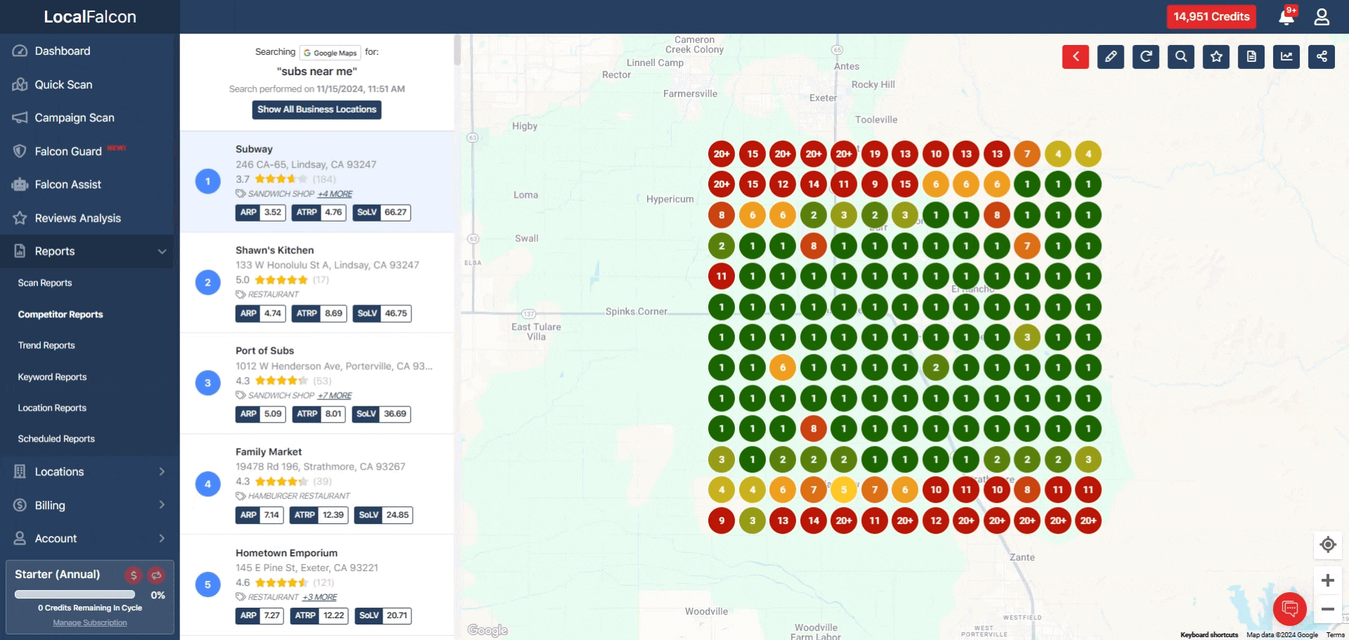Click rank badge 3 beside Port of Subs
Image resolution: width=1349 pixels, height=640 pixels.
pos(207,383)
